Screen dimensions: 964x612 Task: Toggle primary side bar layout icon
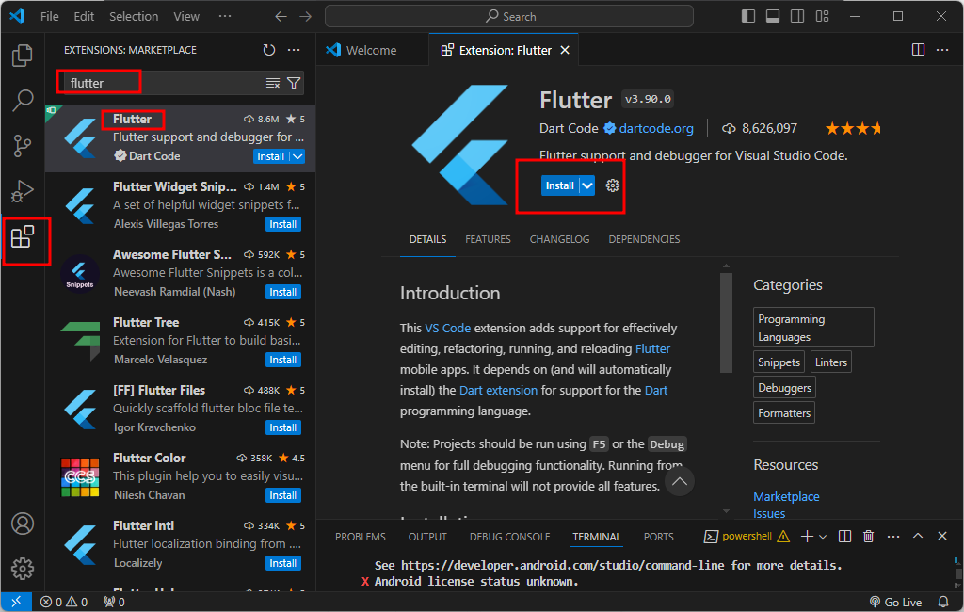point(748,17)
